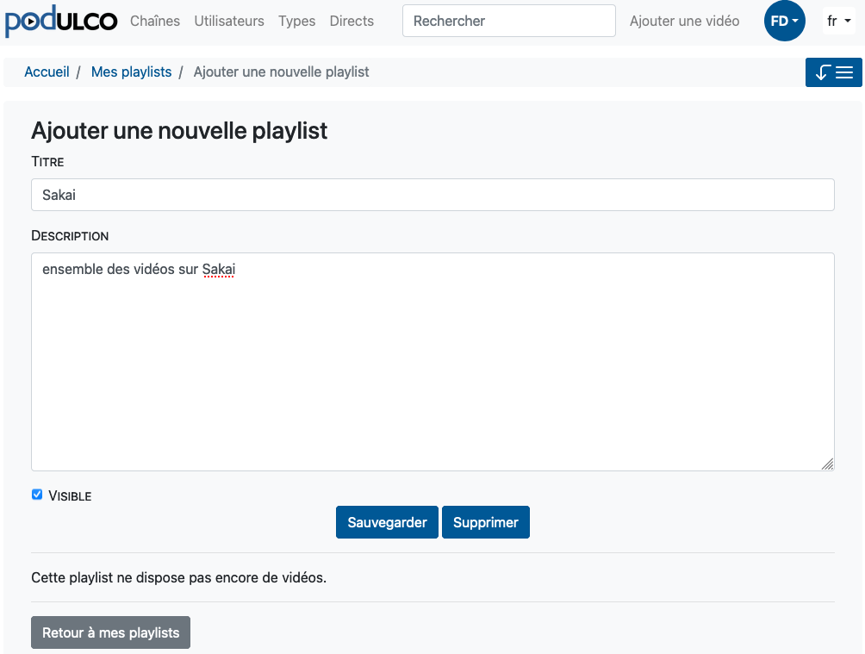865x654 pixels.
Task: Open the Types menu item
Action: tap(296, 21)
